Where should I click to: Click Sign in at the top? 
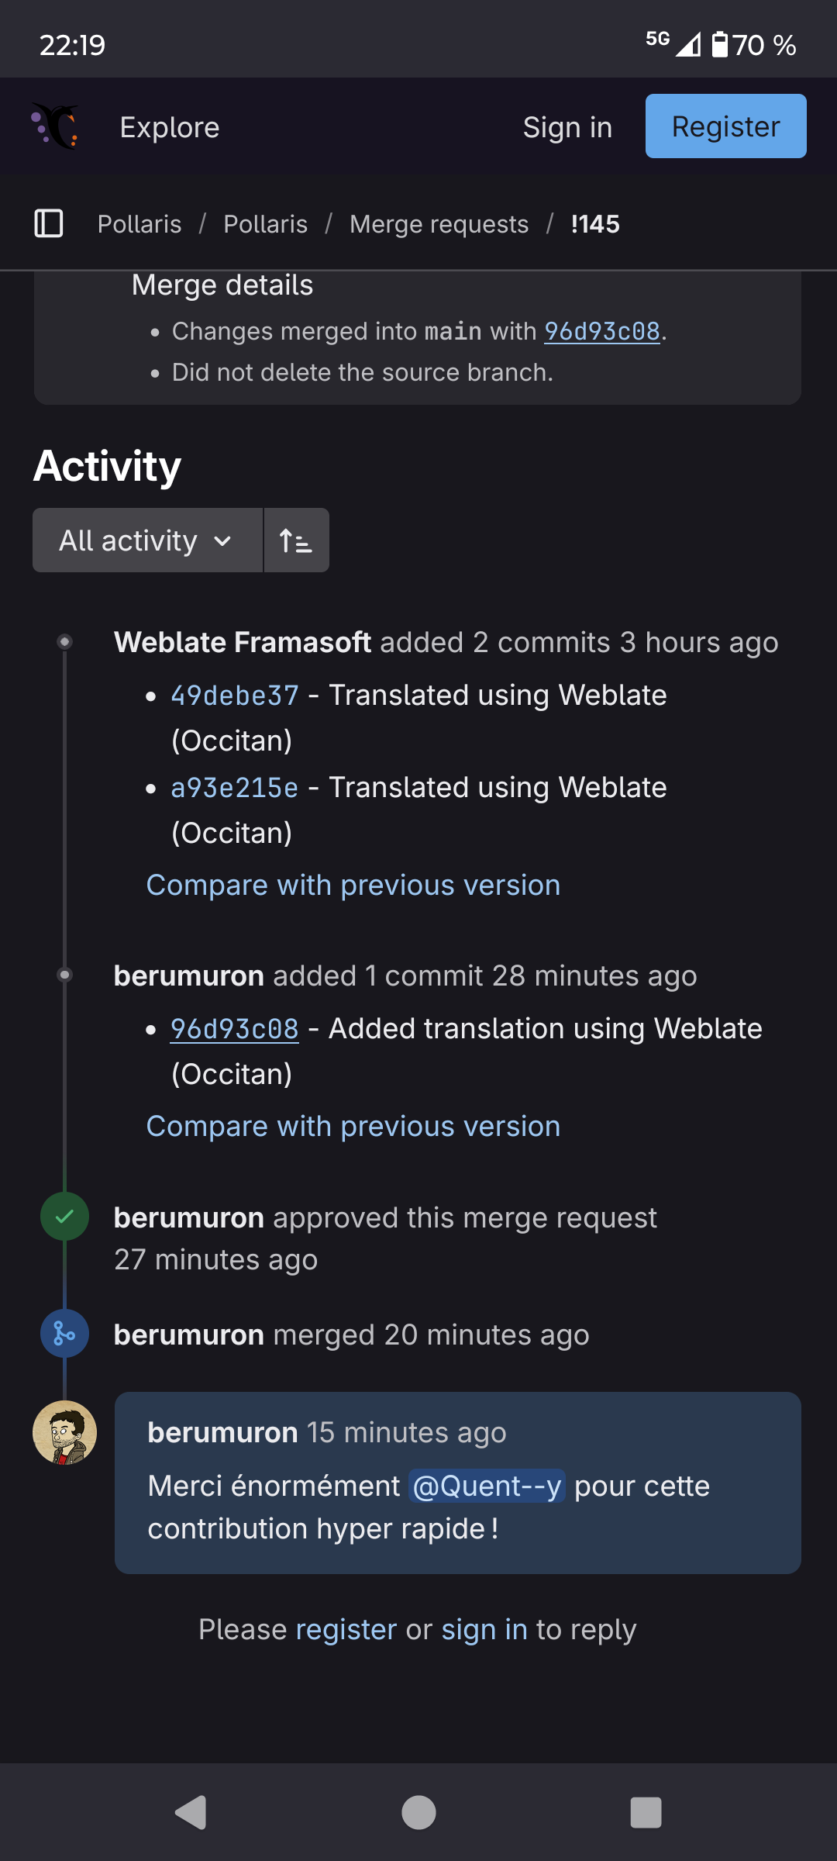[567, 127]
